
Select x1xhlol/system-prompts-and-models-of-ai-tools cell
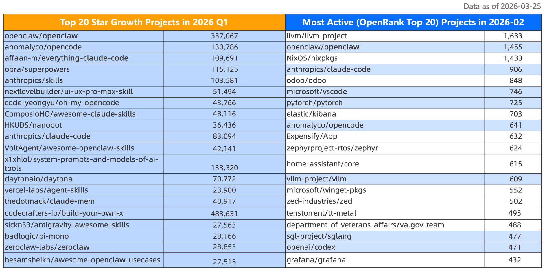tap(84, 164)
